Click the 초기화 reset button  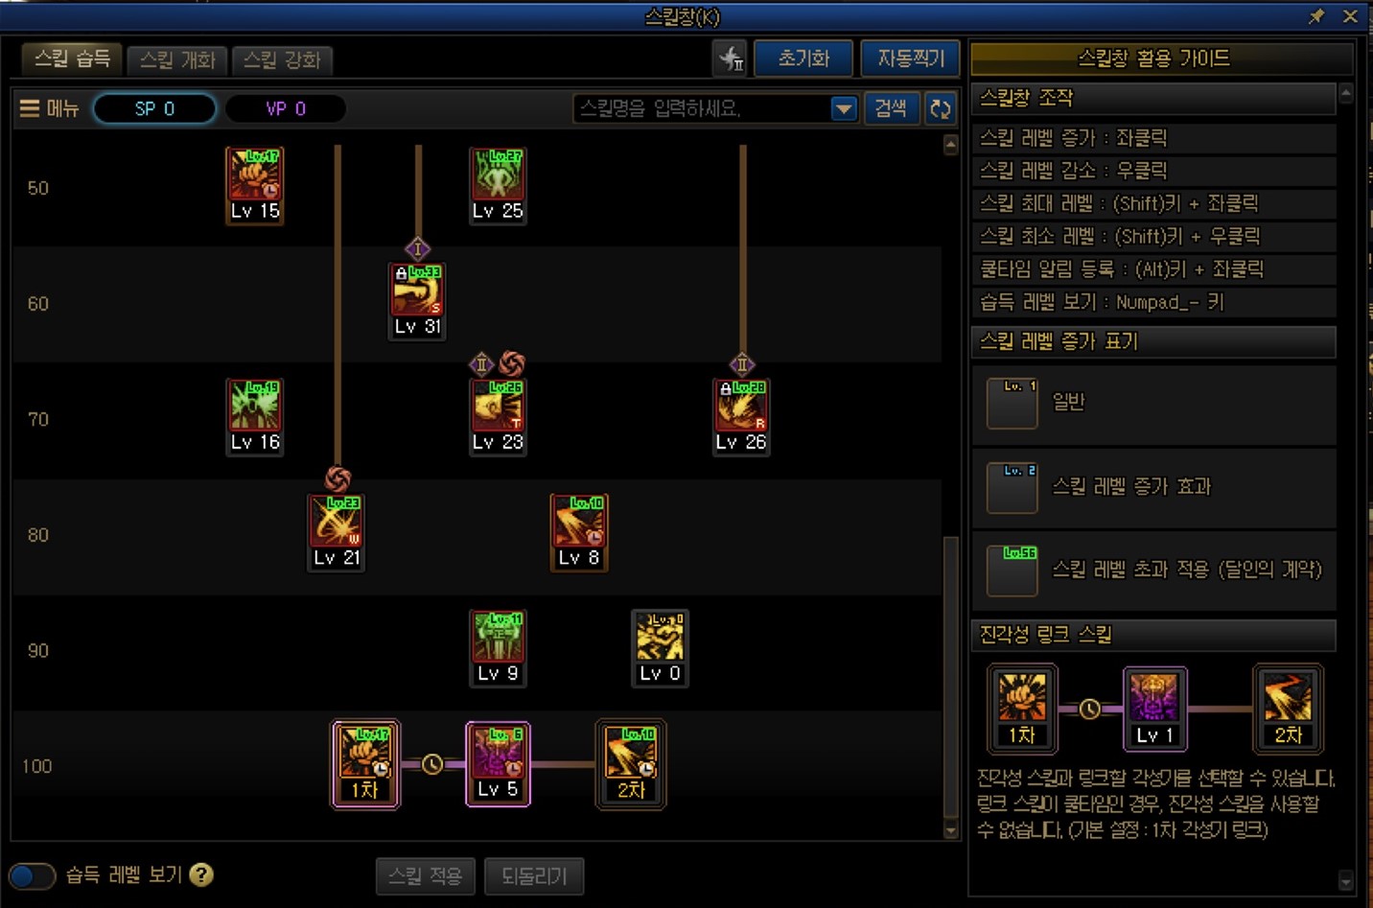[x=803, y=58]
